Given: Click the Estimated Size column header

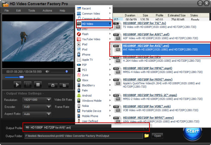Looking at the screenshot, I should point(177,16).
